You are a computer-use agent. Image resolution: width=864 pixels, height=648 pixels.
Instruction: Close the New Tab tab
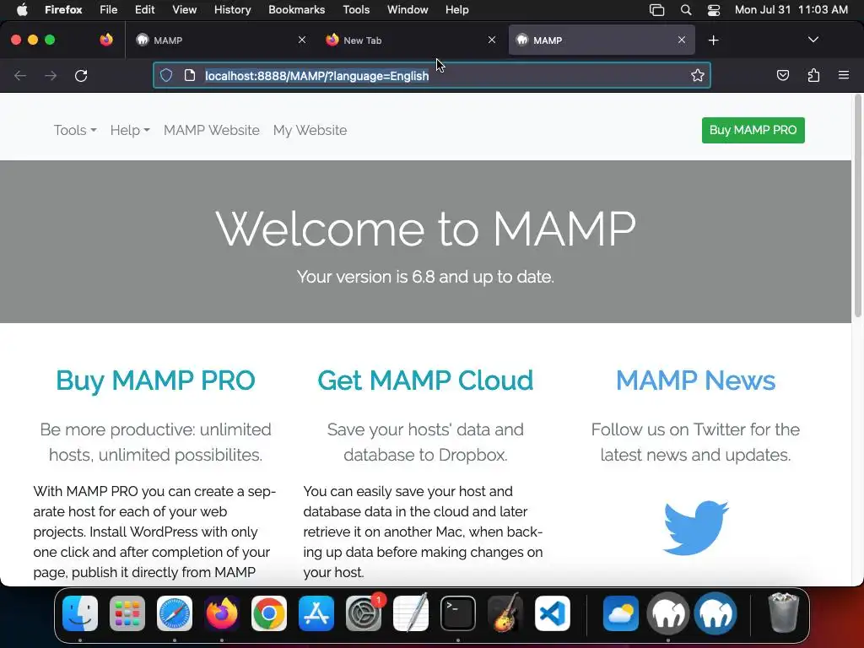point(492,40)
